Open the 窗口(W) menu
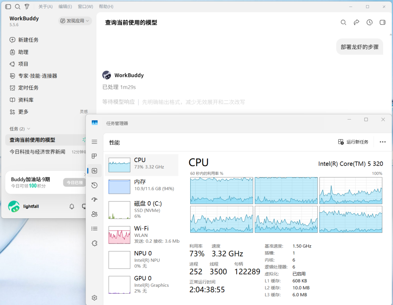 click(x=85, y=7)
